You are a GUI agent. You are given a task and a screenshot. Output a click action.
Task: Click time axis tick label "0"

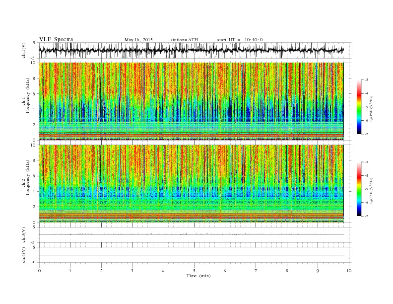39,271
